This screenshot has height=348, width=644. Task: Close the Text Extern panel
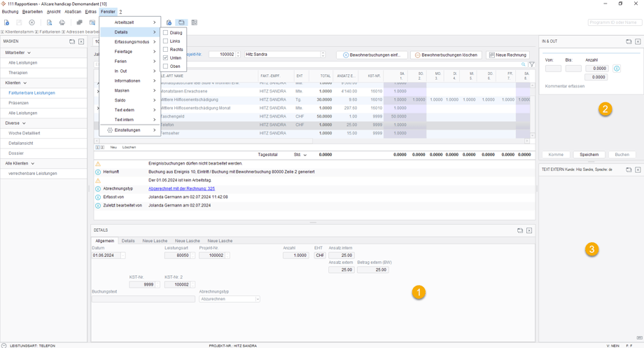coord(638,169)
